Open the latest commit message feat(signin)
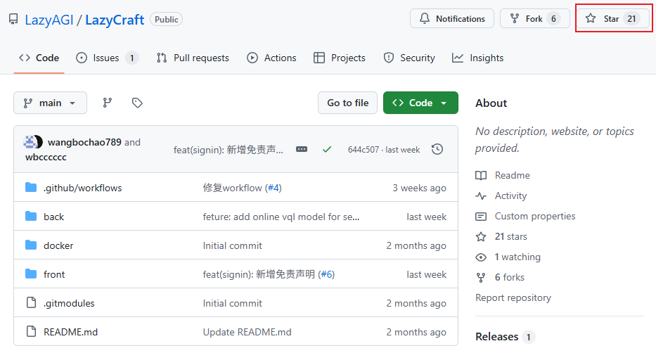The height and width of the screenshot is (353, 656). click(229, 150)
